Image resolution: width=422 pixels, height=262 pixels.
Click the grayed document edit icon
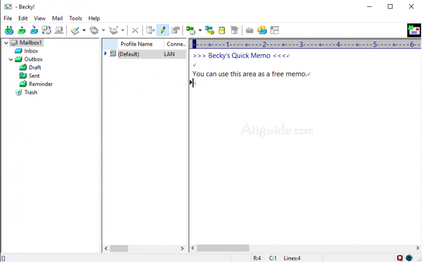[234, 30]
